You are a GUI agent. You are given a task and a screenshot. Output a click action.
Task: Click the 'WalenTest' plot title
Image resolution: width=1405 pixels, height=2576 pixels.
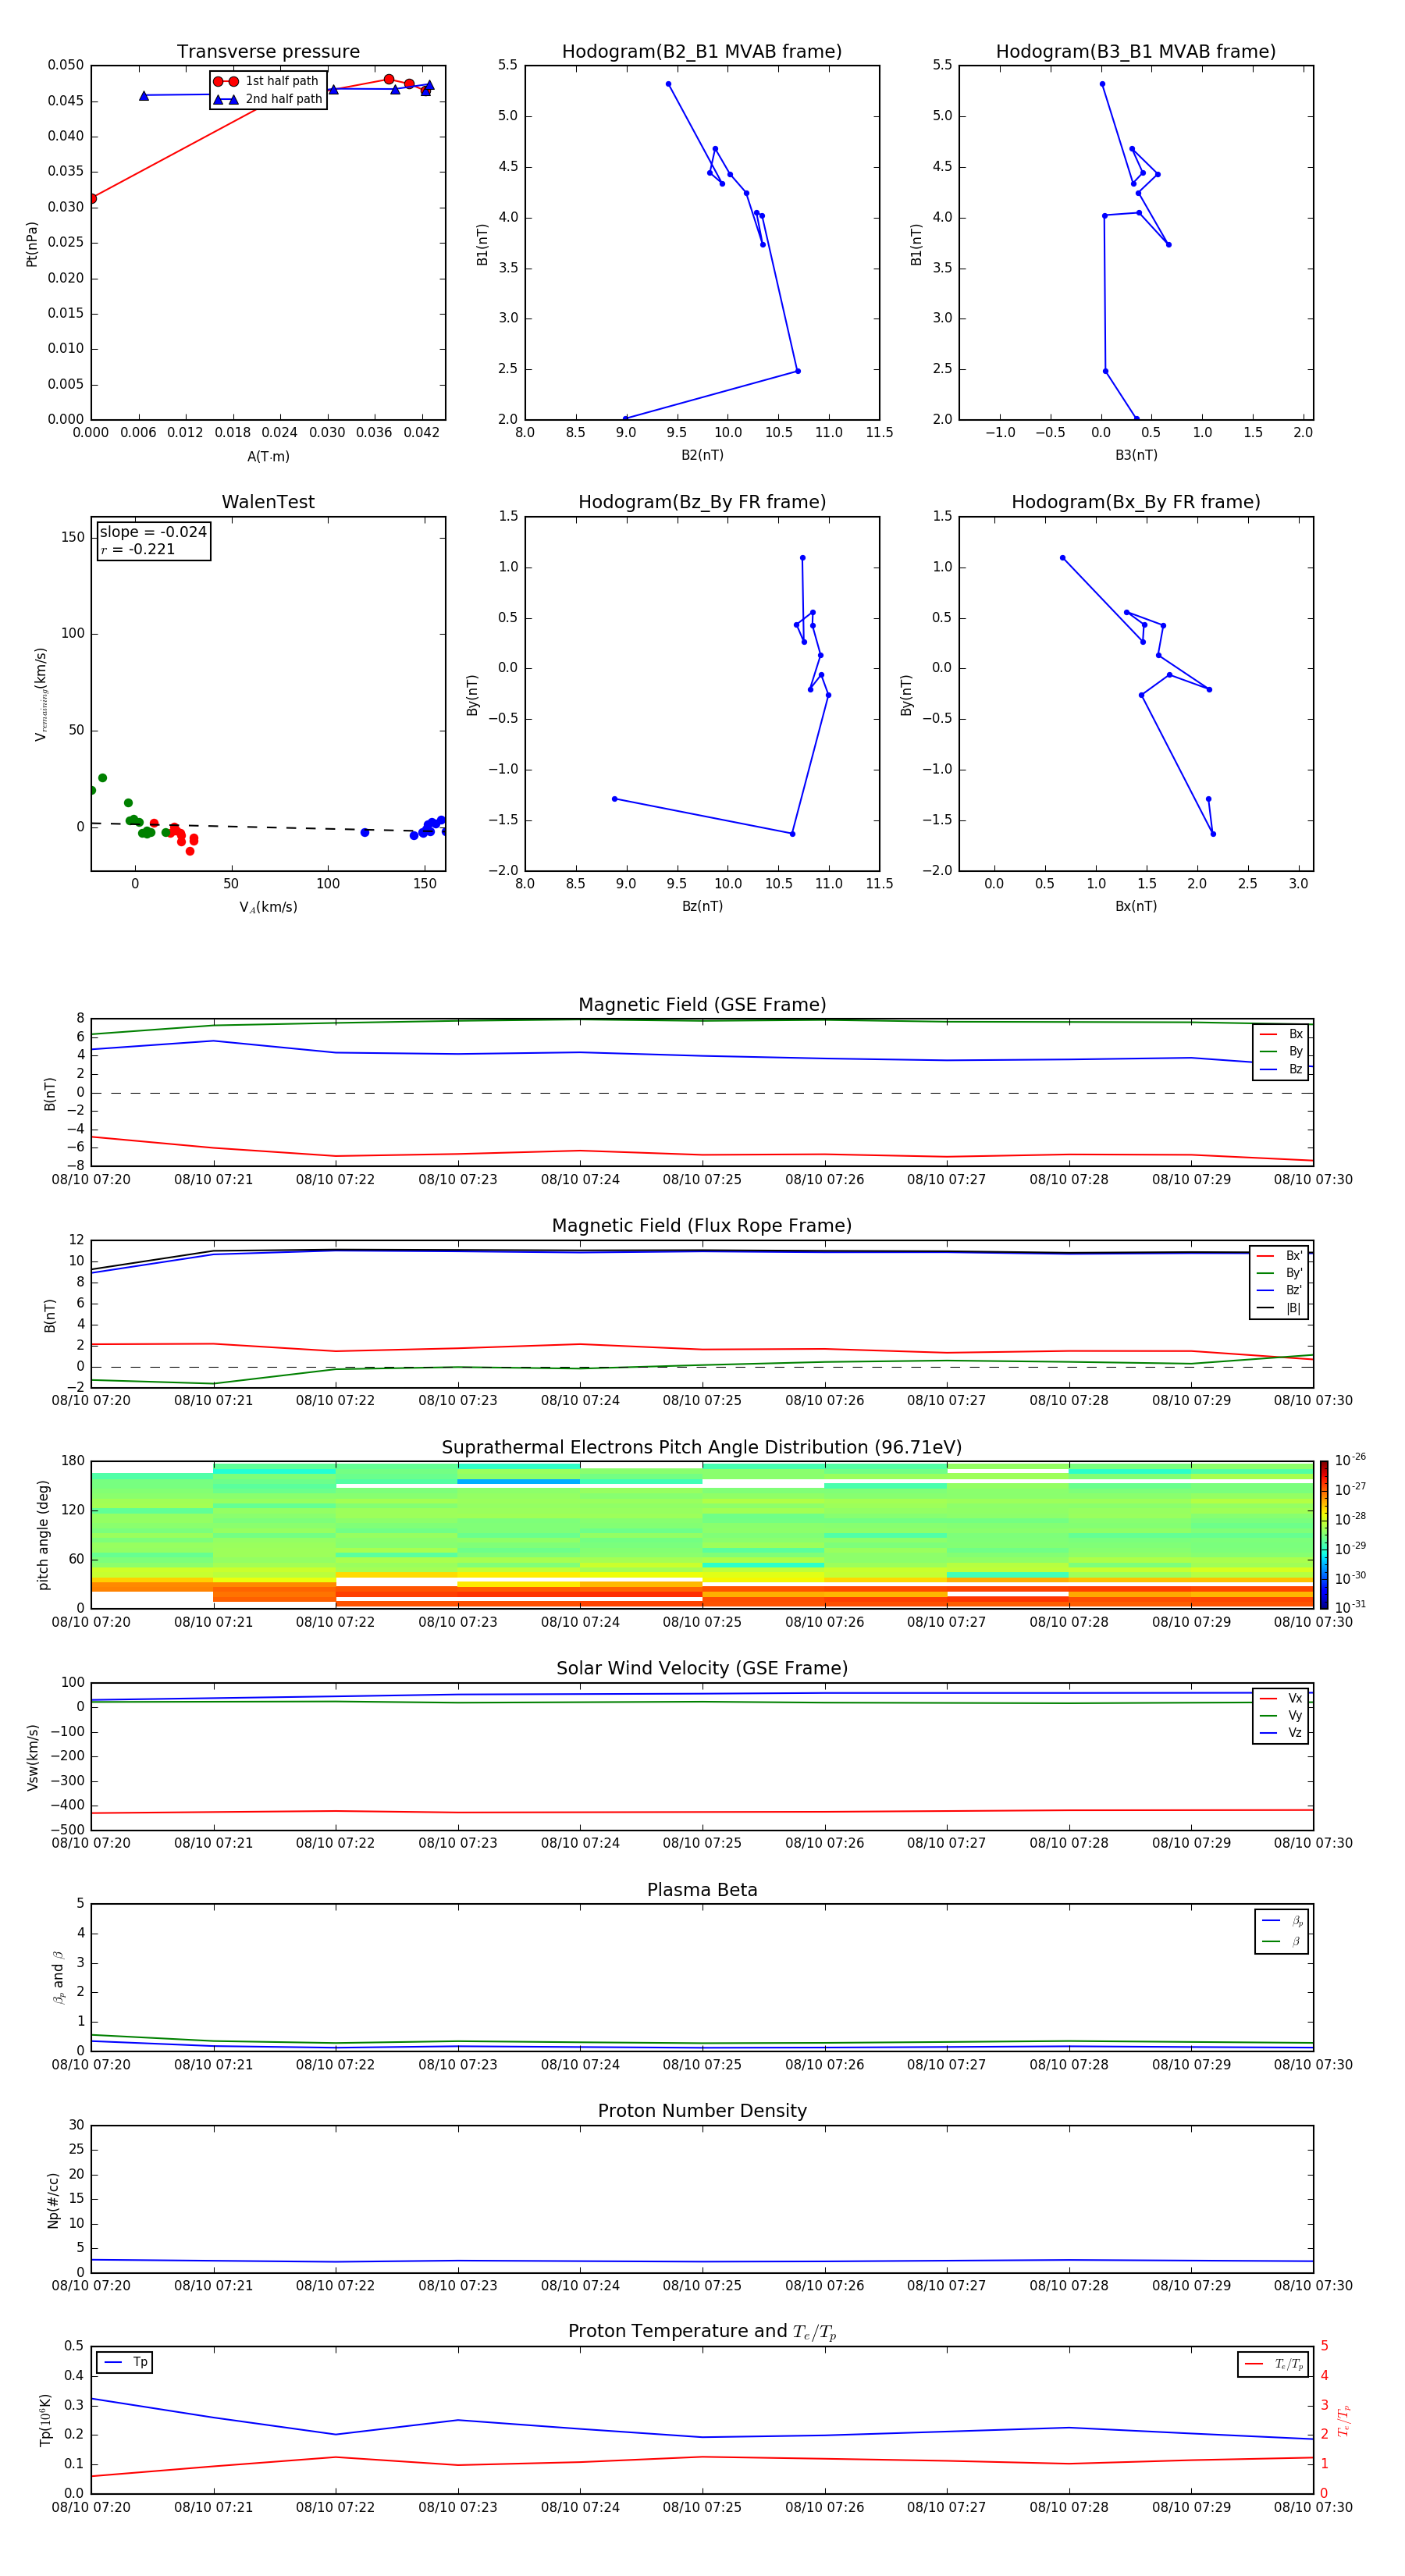tap(268, 502)
